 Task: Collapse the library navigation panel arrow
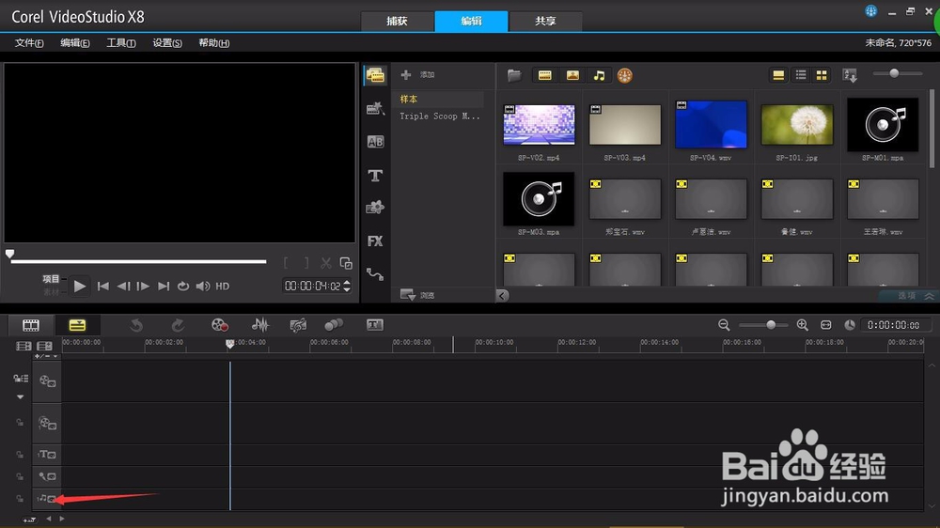point(502,295)
